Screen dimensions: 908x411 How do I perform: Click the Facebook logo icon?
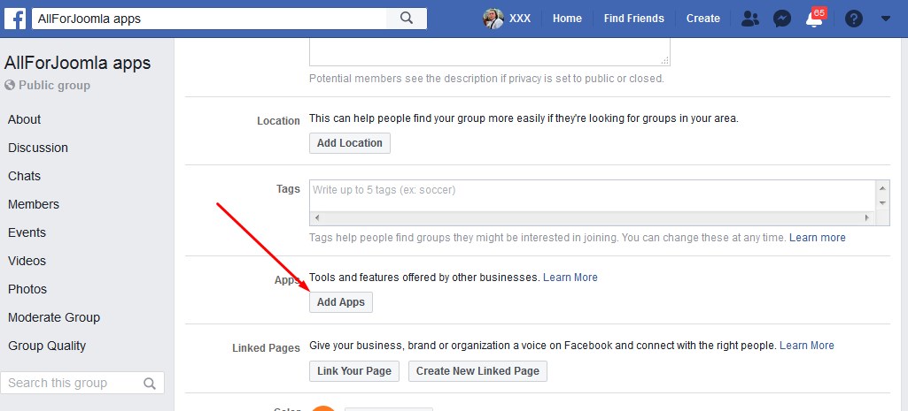(15, 18)
